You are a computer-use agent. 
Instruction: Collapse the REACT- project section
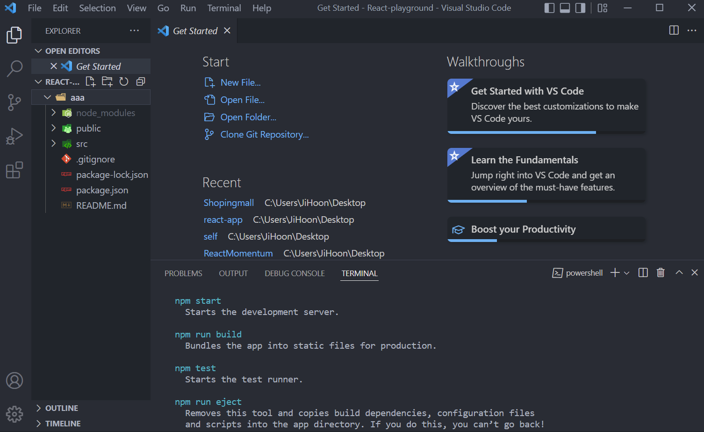tap(39, 81)
